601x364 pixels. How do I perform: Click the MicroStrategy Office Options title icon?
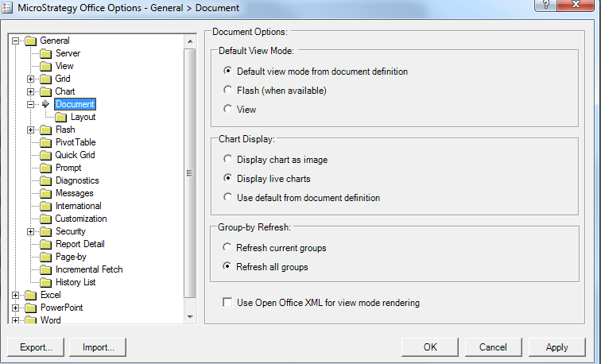pyautogui.click(x=7, y=8)
